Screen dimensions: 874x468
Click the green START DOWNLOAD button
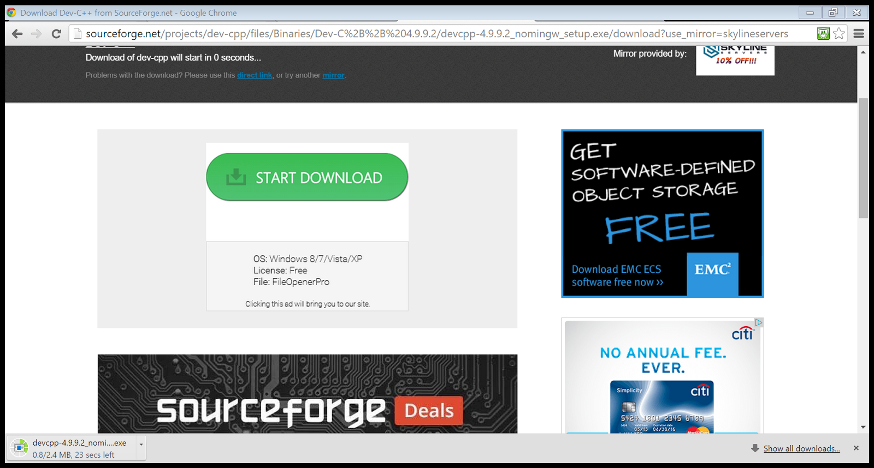click(x=307, y=177)
